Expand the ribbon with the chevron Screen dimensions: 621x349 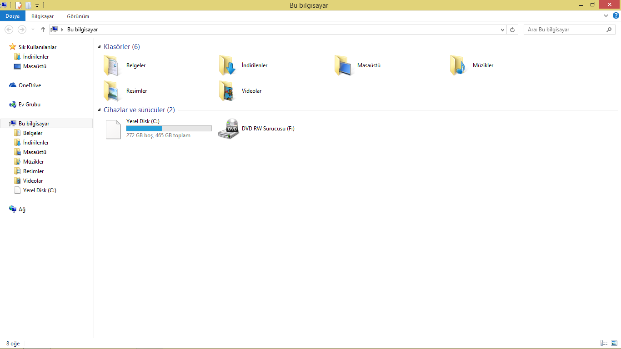tap(606, 16)
